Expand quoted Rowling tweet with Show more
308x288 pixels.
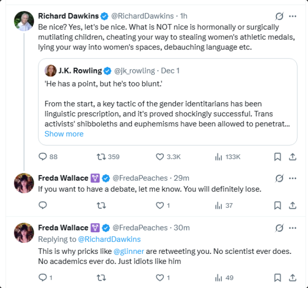coord(64,134)
